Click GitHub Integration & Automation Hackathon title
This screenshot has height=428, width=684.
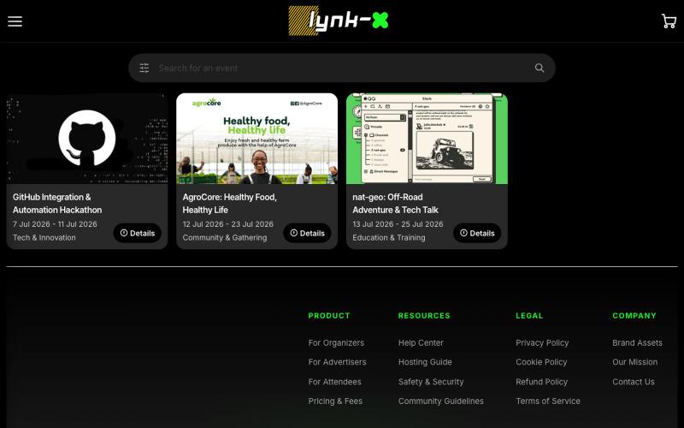[x=57, y=204]
